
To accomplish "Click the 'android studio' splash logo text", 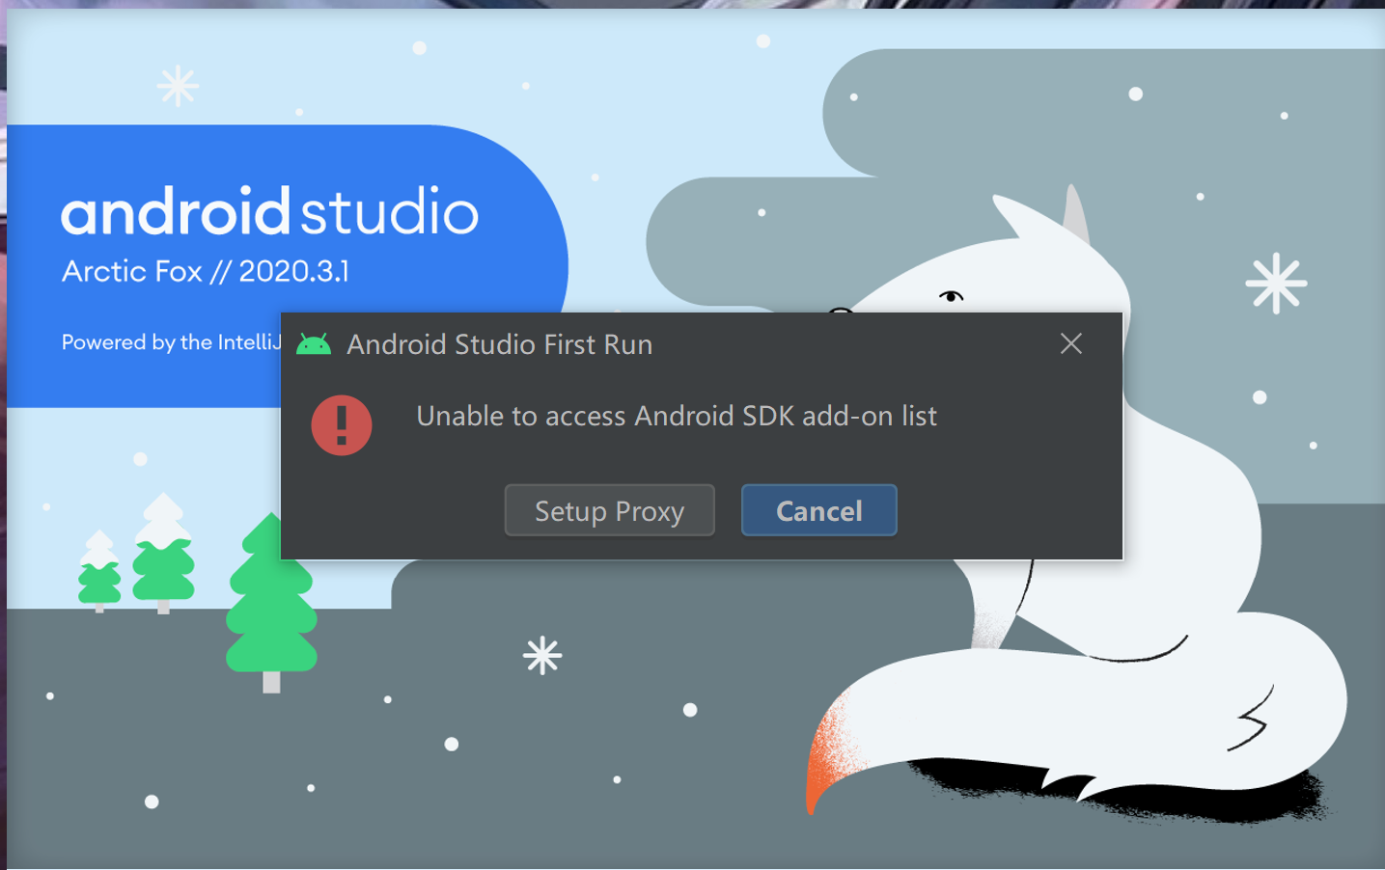I will click(270, 211).
